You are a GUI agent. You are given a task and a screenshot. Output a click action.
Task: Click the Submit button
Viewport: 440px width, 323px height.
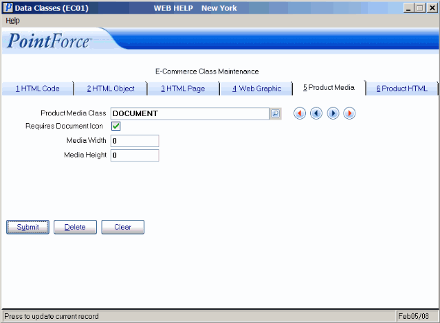coord(27,227)
